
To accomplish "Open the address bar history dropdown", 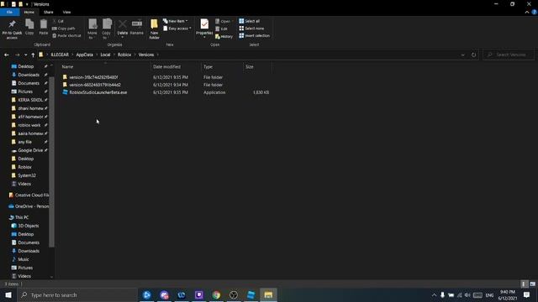I will [462, 55].
